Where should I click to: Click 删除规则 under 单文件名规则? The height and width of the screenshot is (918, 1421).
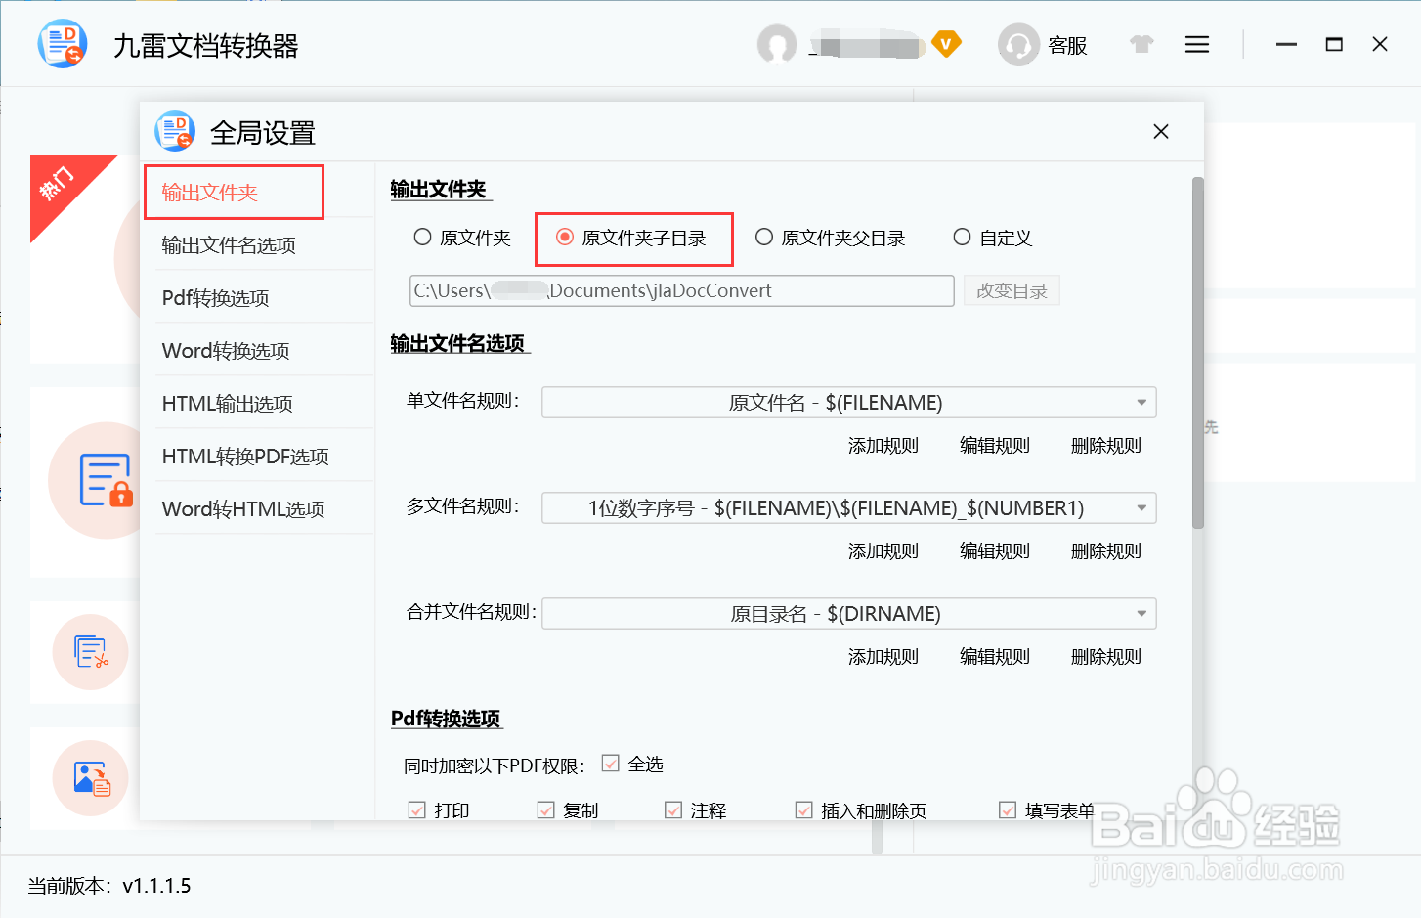pos(1106,446)
